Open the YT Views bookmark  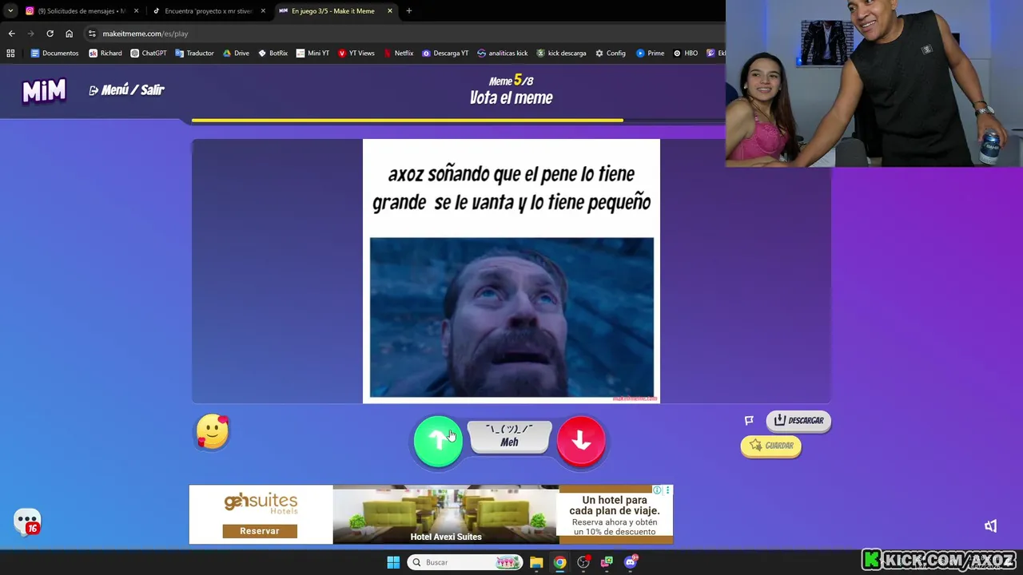point(356,54)
